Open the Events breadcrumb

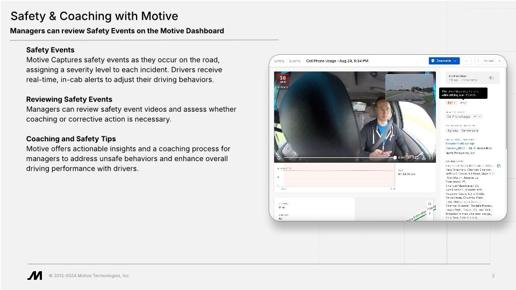pos(295,61)
